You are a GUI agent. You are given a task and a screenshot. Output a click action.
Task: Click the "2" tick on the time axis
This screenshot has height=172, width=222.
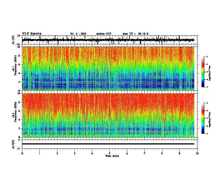click(57, 153)
